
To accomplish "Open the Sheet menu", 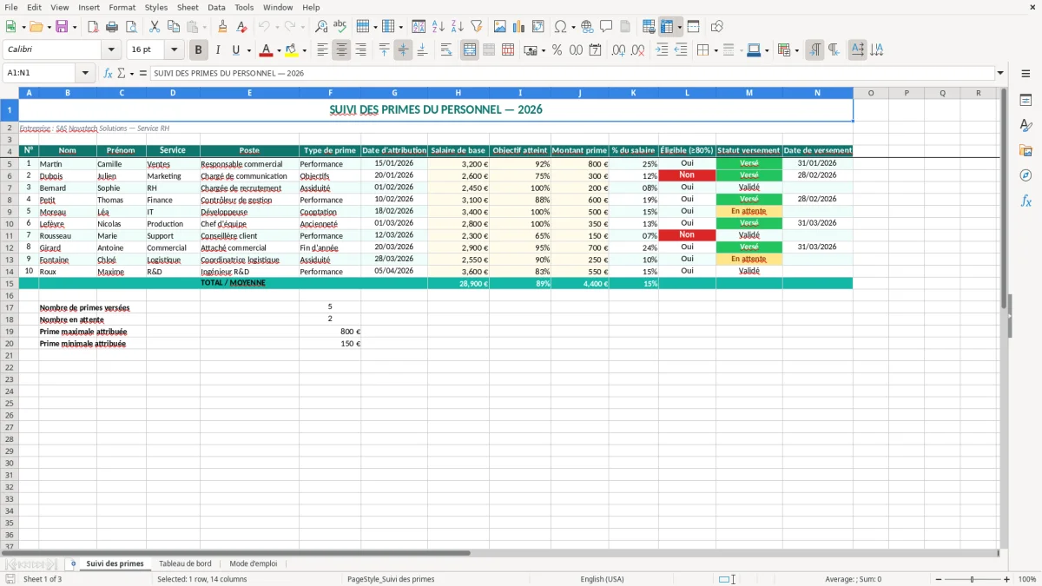I will (x=188, y=7).
